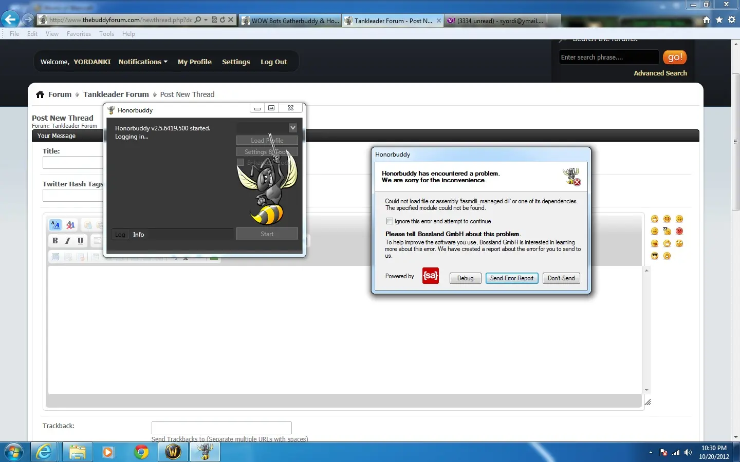Viewport: 740px width, 462px height.
Task: Show hidden tray icons arrow
Action: tap(651, 452)
